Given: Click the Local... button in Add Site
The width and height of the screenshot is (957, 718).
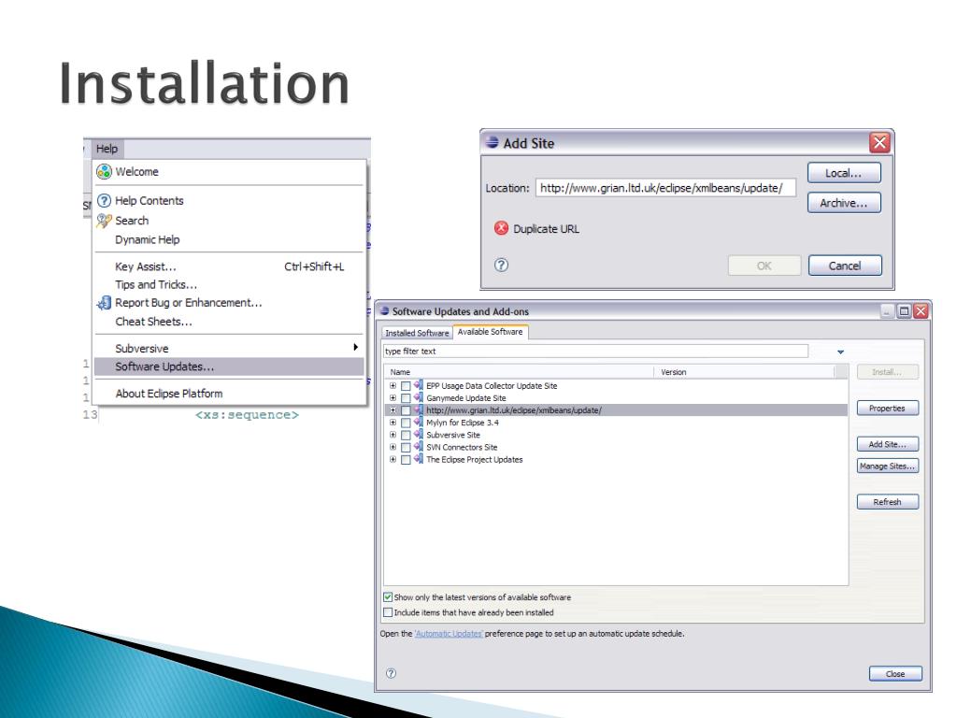Looking at the screenshot, I should pos(844,173).
